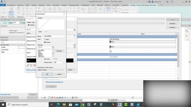Click the search magnifier in Fill Patterns dialog

(x=74, y=30)
